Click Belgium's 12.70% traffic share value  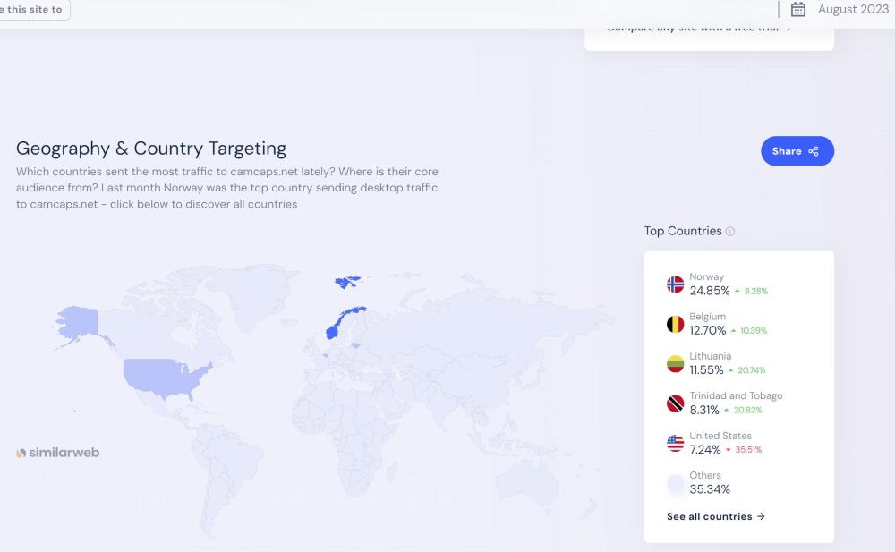click(x=708, y=330)
